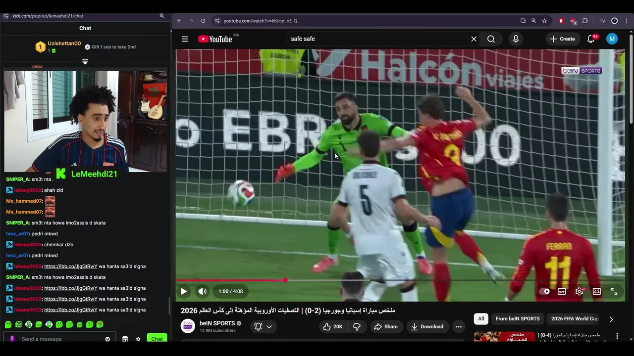Open Kick chat settings gear
The width and height of the screenshot is (634, 356).
pos(138,339)
